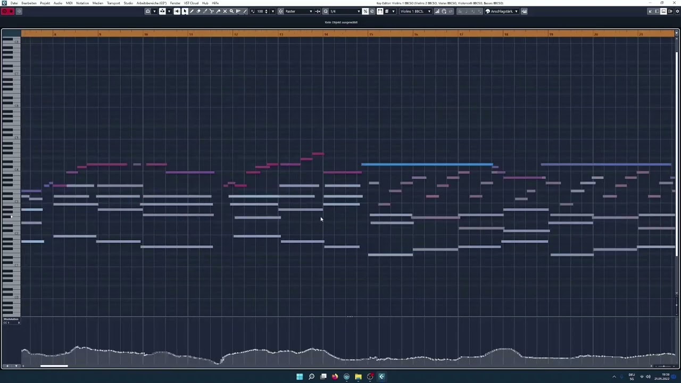Open the MIDI menu
This screenshot has width=681, height=383.
pos(69,3)
